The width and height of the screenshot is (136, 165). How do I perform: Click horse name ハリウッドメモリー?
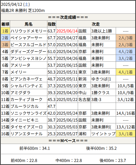(29, 31)
